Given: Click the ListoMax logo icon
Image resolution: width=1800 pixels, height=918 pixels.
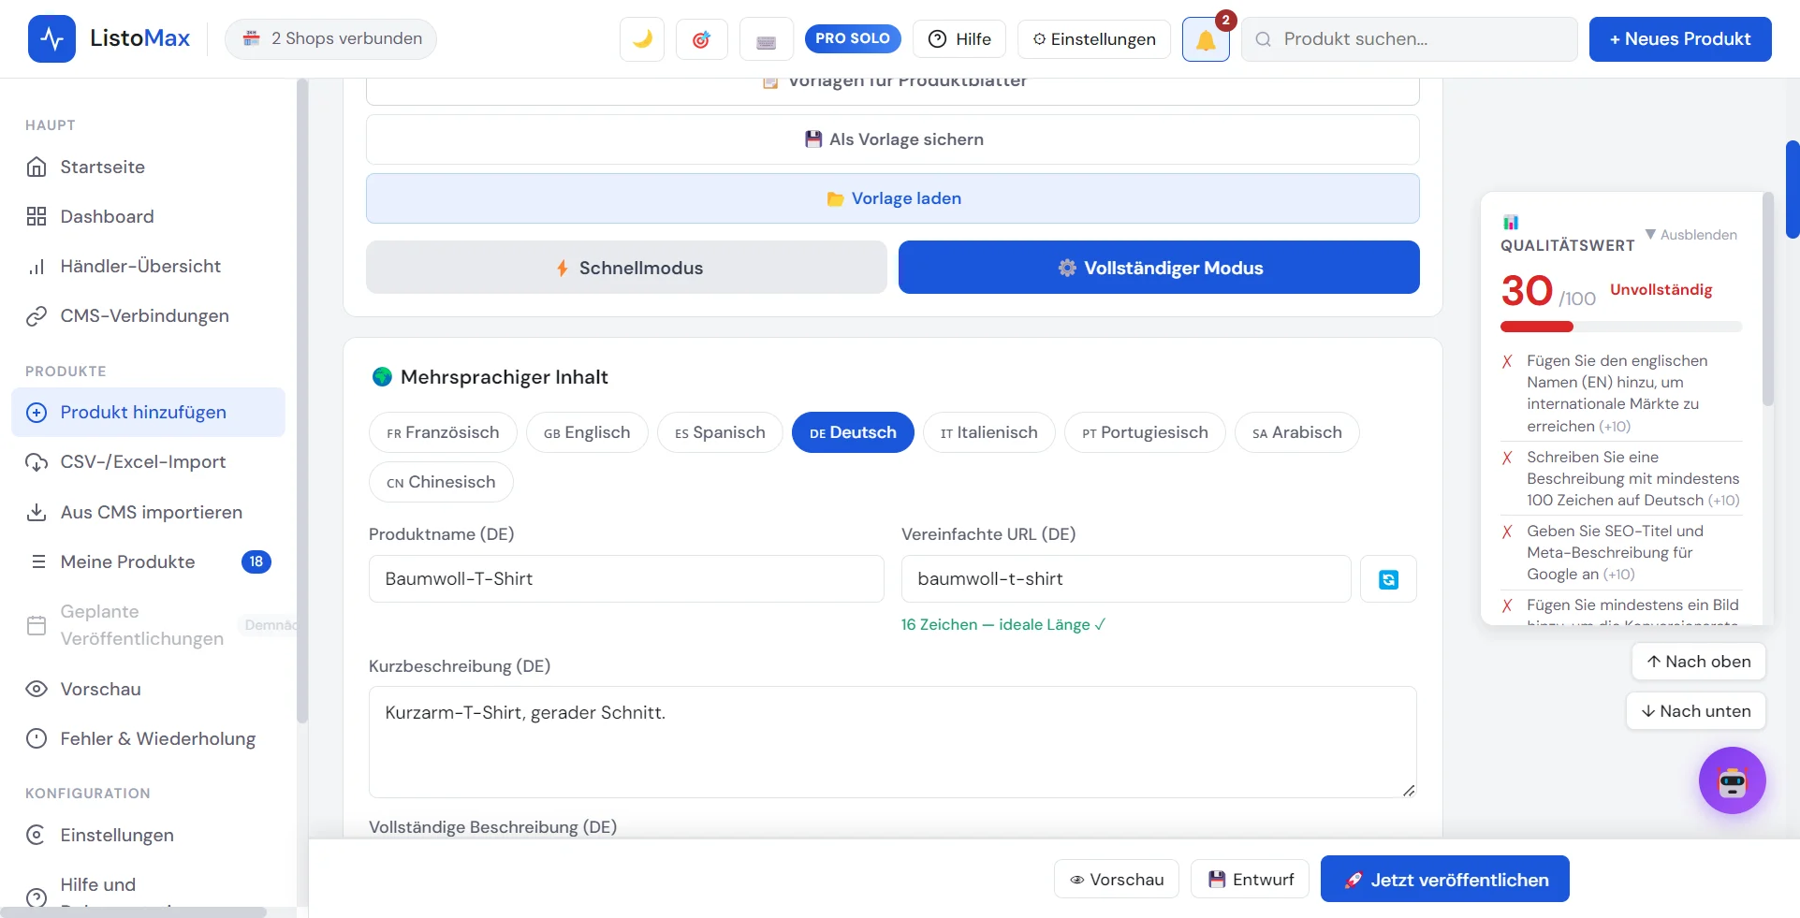Looking at the screenshot, I should pos(51,38).
